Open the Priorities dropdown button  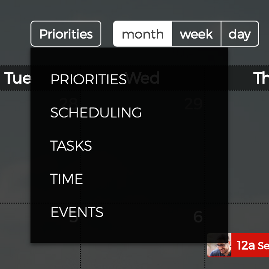pos(66,34)
